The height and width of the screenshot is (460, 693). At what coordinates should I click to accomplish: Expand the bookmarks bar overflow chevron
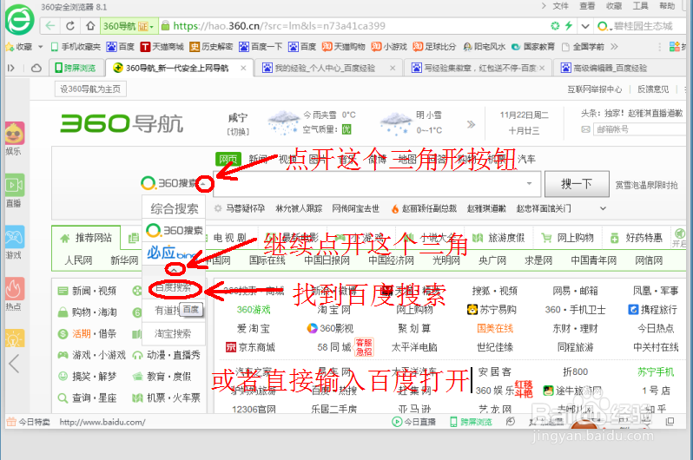point(614,46)
